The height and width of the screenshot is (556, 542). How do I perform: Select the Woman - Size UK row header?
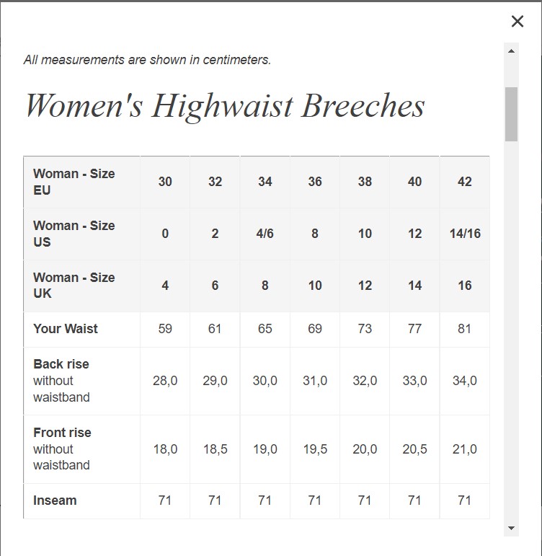(x=74, y=286)
